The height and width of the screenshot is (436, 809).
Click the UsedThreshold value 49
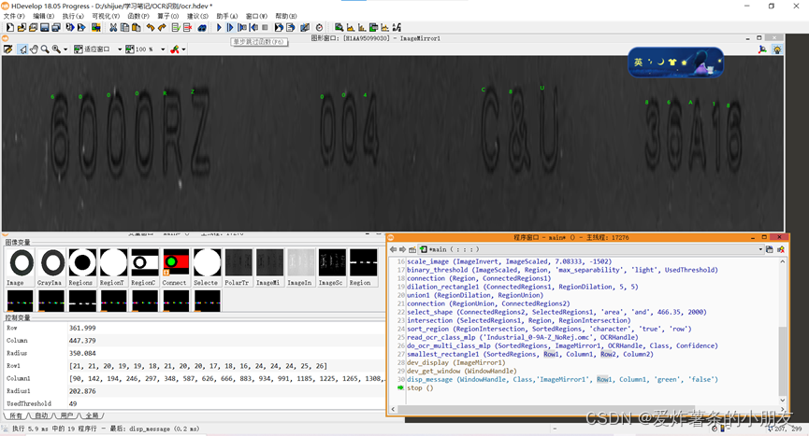[x=73, y=403]
